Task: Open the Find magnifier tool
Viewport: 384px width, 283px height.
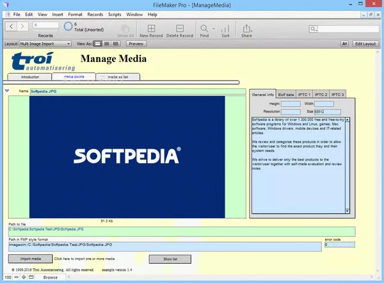Action: point(204,29)
